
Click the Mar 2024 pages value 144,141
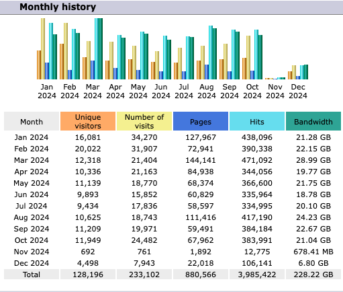201,160
